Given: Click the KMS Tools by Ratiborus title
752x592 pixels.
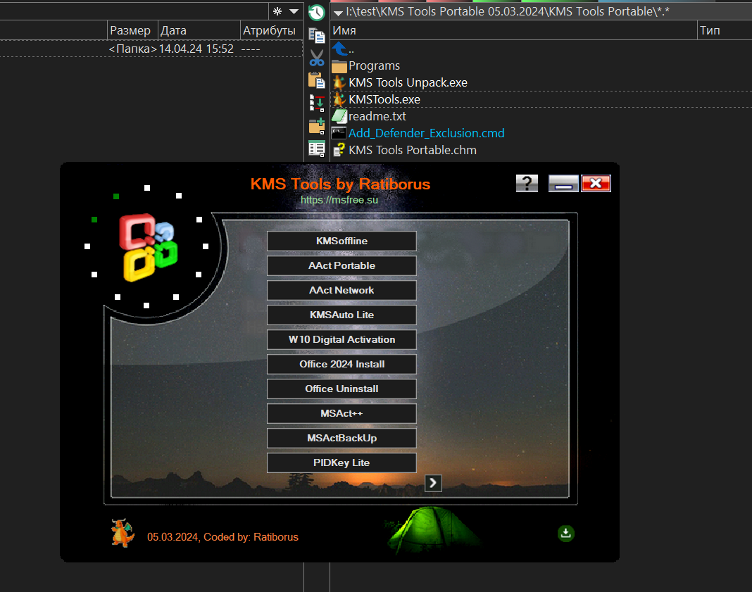Looking at the screenshot, I should 340,184.
